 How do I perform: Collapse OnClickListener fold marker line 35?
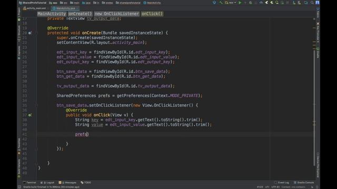pyautogui.click(x=36, y=106)
